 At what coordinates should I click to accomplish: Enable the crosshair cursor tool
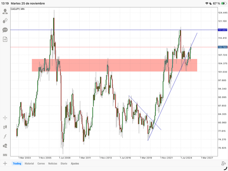(x=5, y=118)
